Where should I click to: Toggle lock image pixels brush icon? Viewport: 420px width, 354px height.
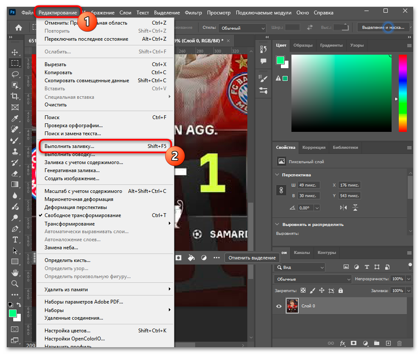tap(312, 290)
